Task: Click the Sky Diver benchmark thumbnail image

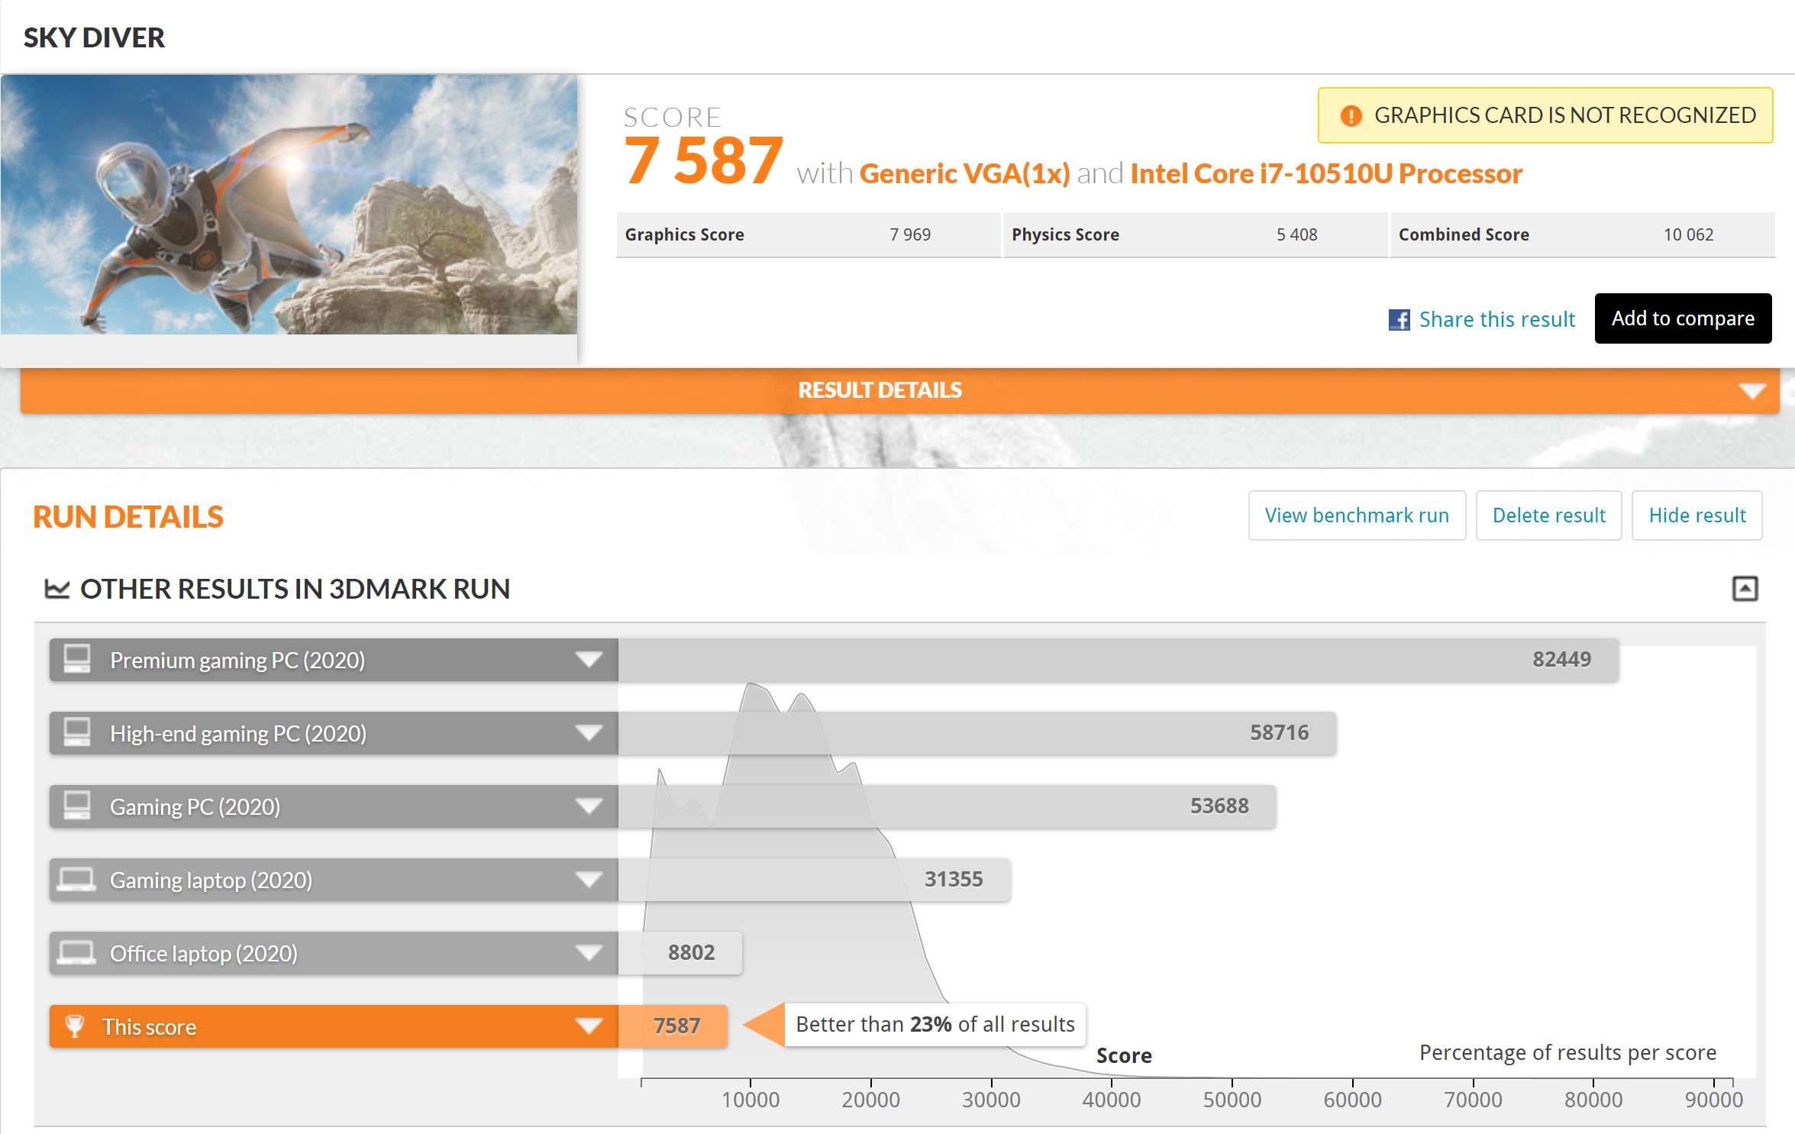Action: click(289, 205)
